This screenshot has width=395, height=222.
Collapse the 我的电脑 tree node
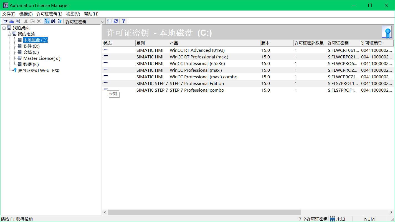pos(9,34)
